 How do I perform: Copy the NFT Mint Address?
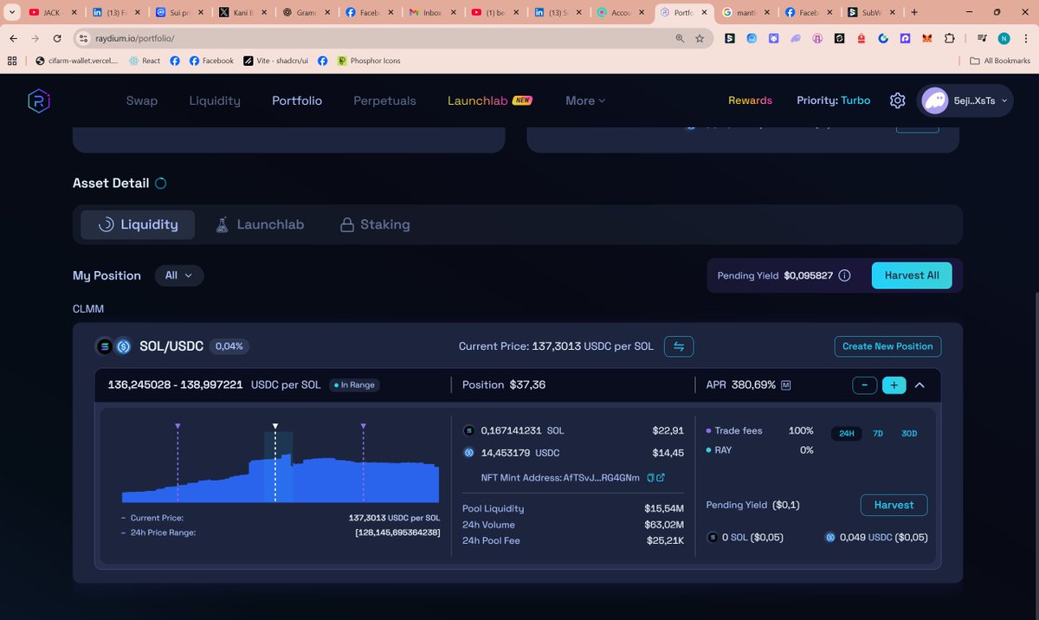pyautogui.click(x=650, y=477)
